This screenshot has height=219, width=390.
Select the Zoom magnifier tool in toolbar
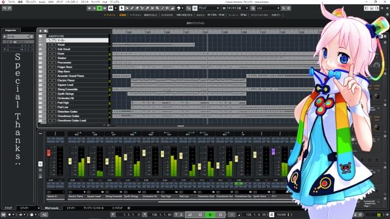coord(157,8)
